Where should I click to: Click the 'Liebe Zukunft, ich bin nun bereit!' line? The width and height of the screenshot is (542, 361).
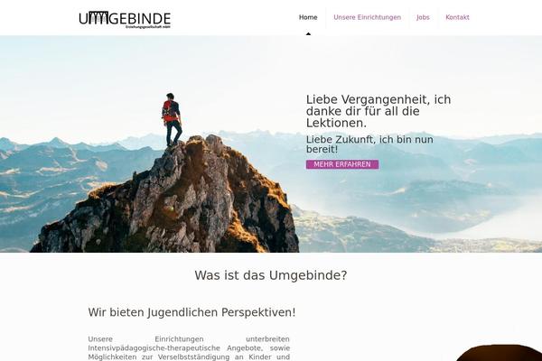click(x=369, y=144)
